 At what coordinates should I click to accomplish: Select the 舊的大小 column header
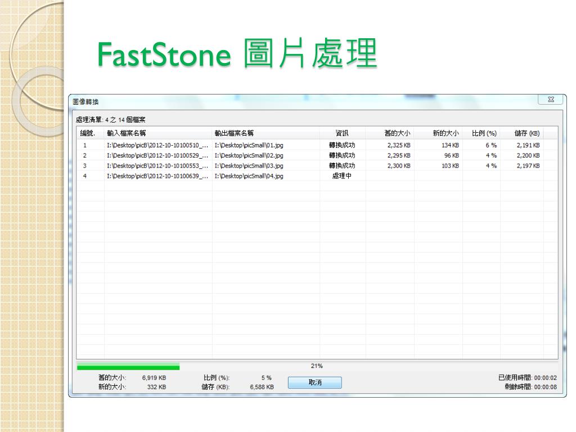coord(390,133)
